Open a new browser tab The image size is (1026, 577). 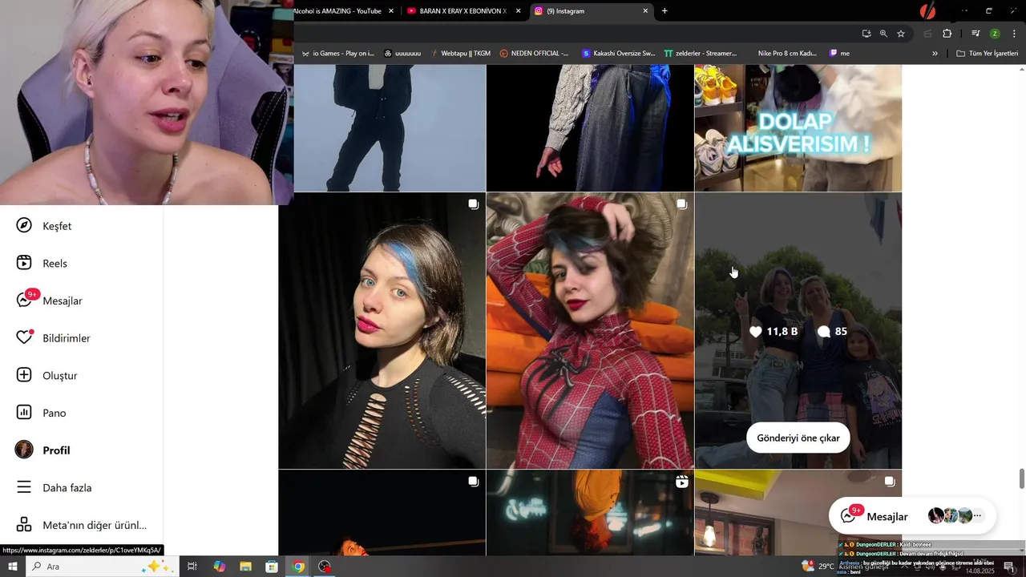(664, 11)
